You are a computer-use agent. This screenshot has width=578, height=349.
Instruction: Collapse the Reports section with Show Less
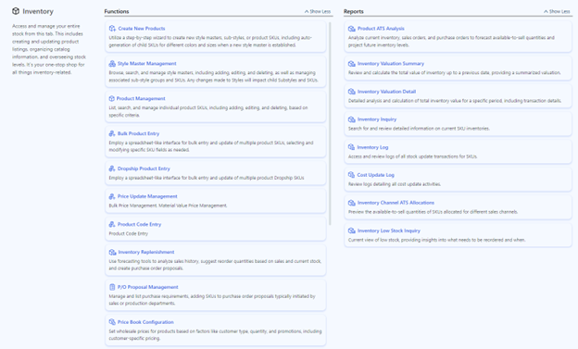pyautogui.click(x=557, y=11)
